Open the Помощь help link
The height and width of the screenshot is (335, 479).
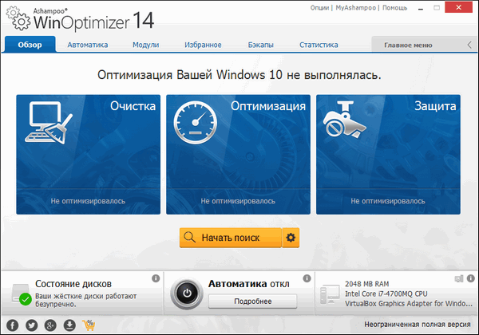[x=394, y=8]
